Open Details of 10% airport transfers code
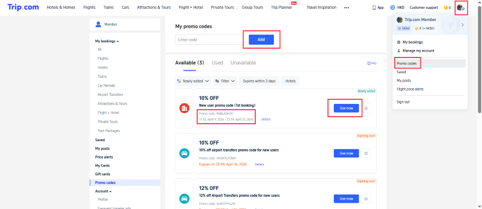The image size is (482, 209). click(259, 164)
